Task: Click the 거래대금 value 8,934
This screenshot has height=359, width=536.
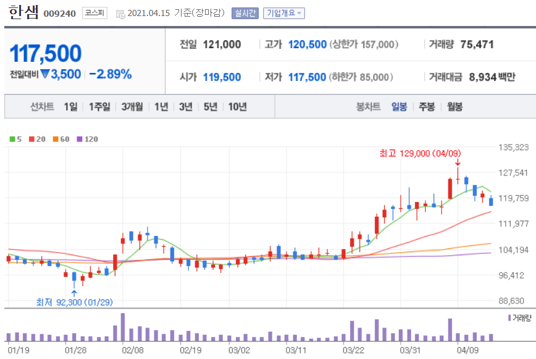Action: click(x=483, y=77)
